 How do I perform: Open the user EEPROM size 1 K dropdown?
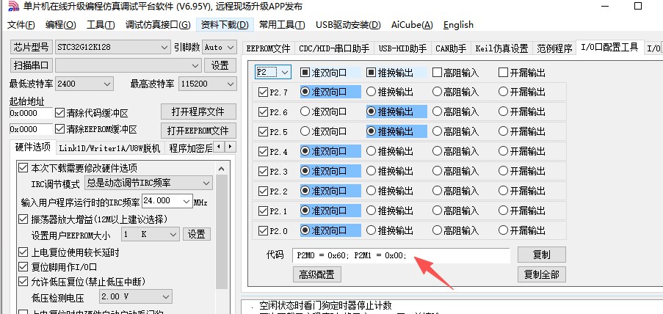pyautogui.click(x=150, y=234)
